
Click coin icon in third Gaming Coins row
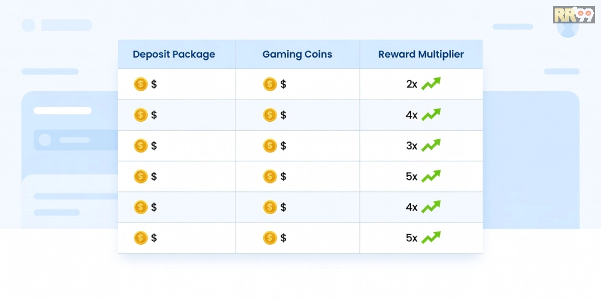tap(270, 146)
